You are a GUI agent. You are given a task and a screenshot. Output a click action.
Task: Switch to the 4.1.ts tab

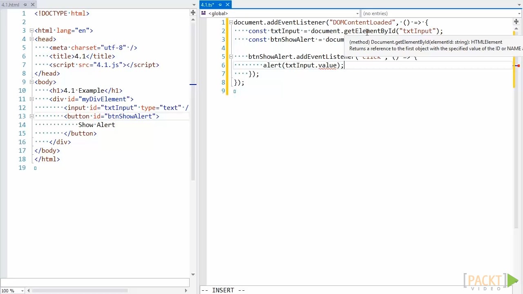207,4
